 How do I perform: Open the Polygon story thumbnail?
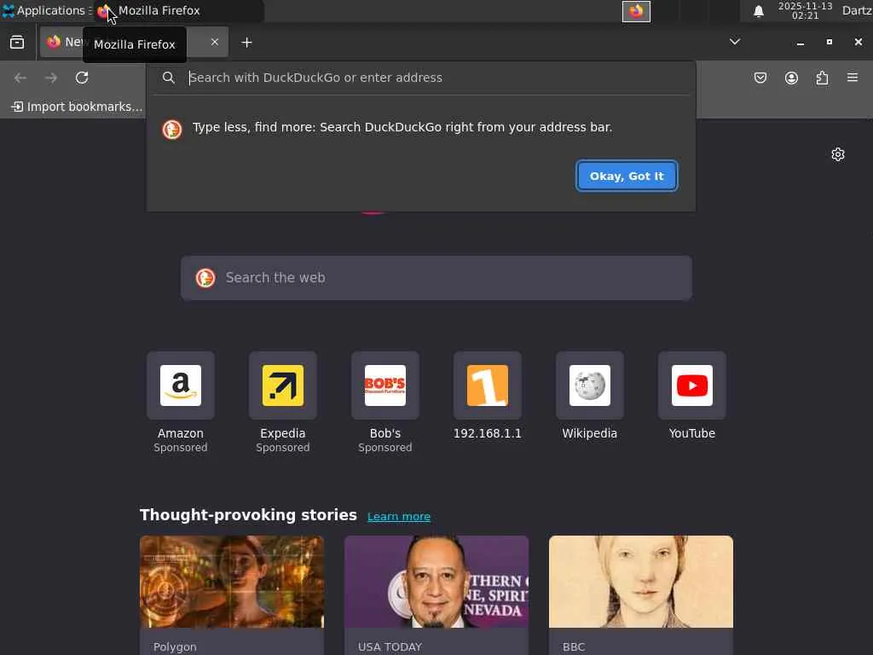232,582
